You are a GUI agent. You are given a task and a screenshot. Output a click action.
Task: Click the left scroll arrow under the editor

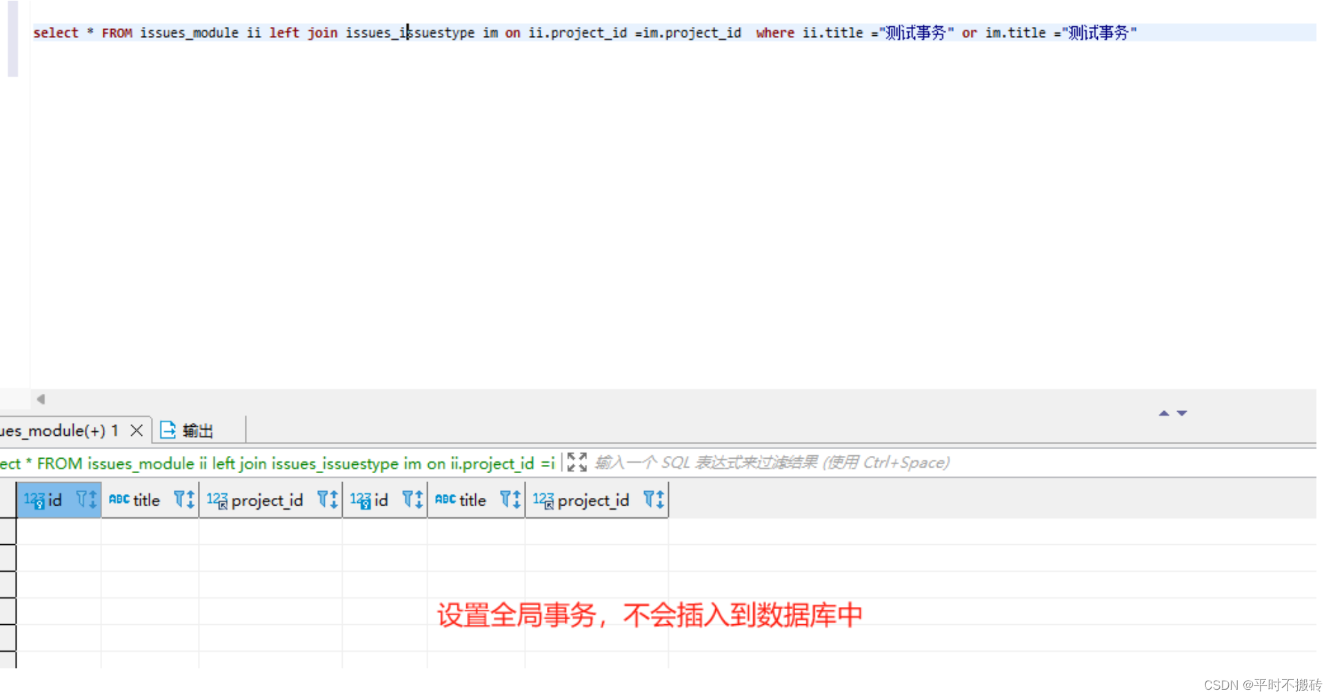41,399
